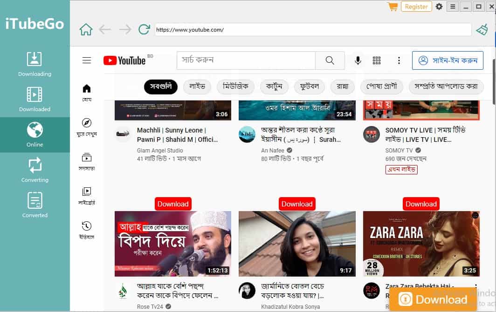Open Rose Tv24 channel avatar

(x=123, y=291)
